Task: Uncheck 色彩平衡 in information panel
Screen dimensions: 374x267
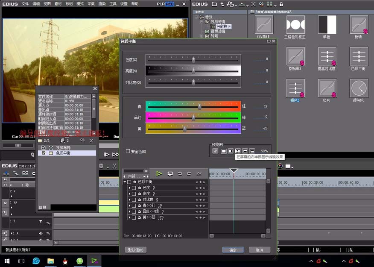Action: [x=44, y=153]
